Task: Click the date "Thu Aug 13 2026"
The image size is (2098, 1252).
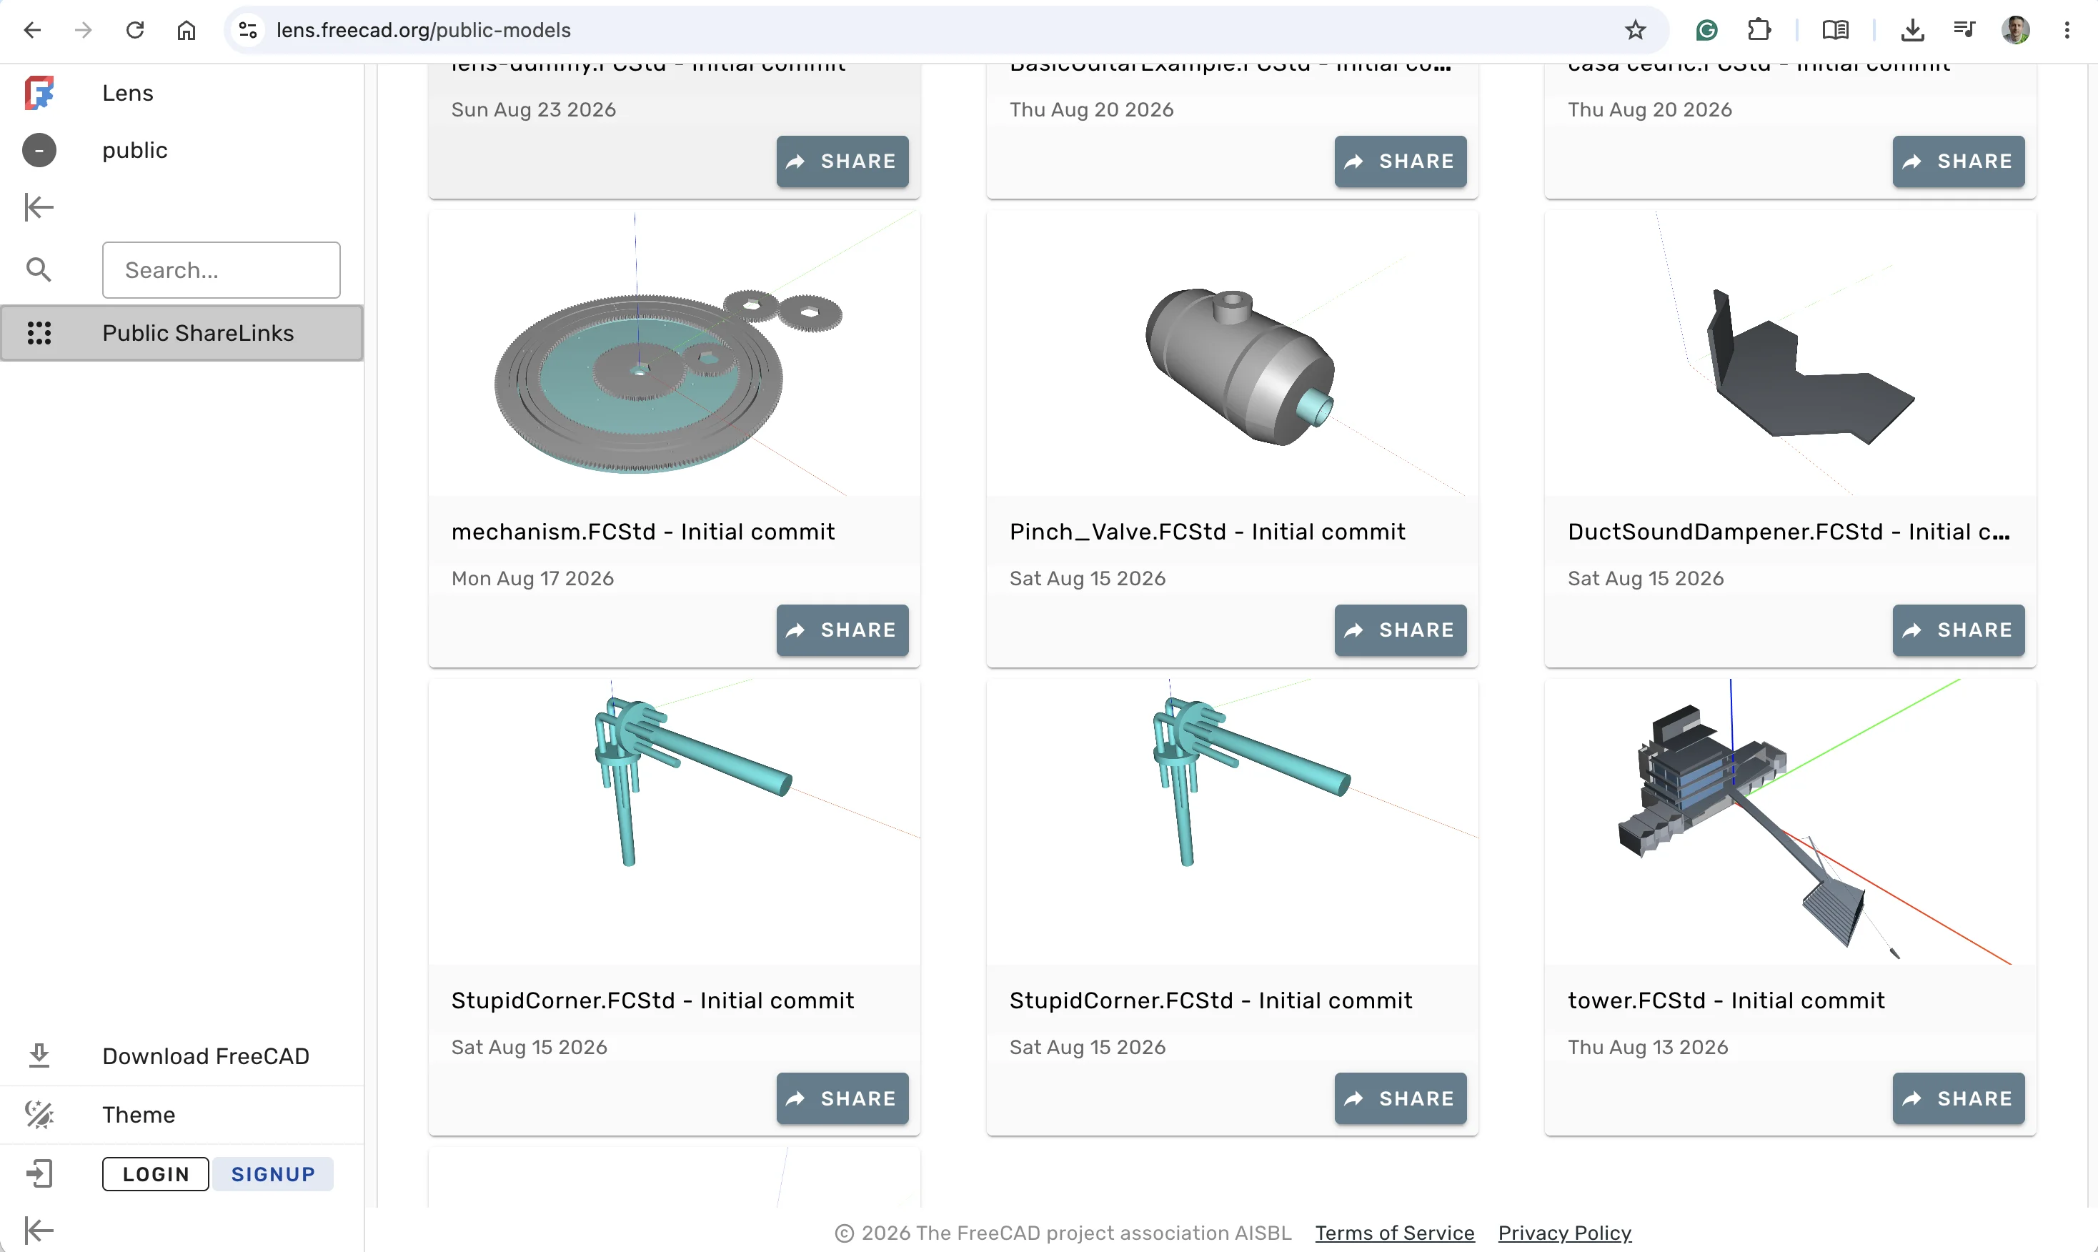Action: click(x=1648, y=1047)
